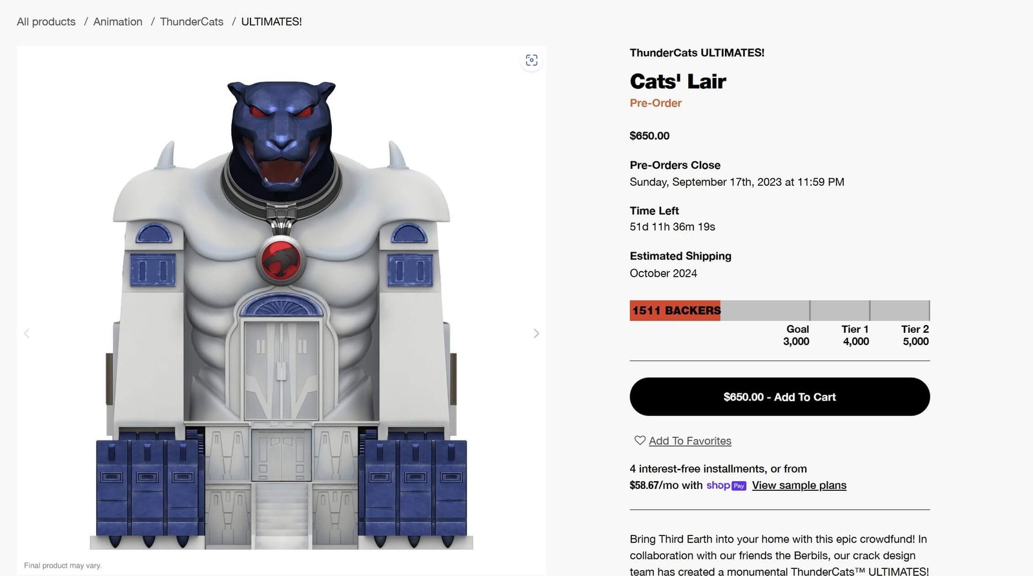Viewport: 1033px width, 576px height.
Task: Open the All products breadcrumb
Action: [x=46, y=22]
